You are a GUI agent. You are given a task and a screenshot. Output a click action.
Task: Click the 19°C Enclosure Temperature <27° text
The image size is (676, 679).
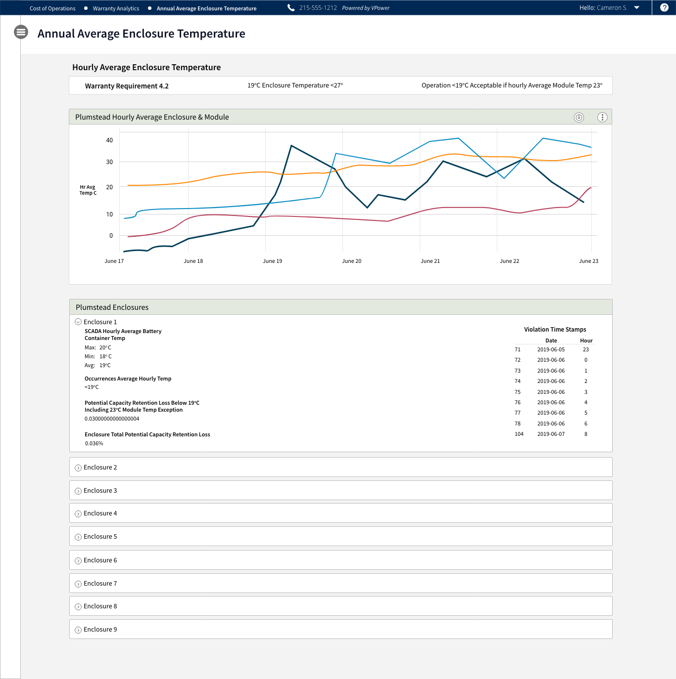pyautogui.click(x=295, y=85)
